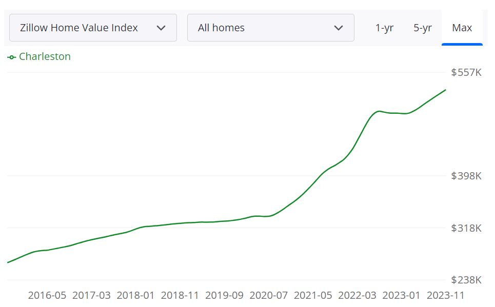Open the Zillow Home Value Index dropdown
This screenshot has height=307, width=495.
click(92, 28)
